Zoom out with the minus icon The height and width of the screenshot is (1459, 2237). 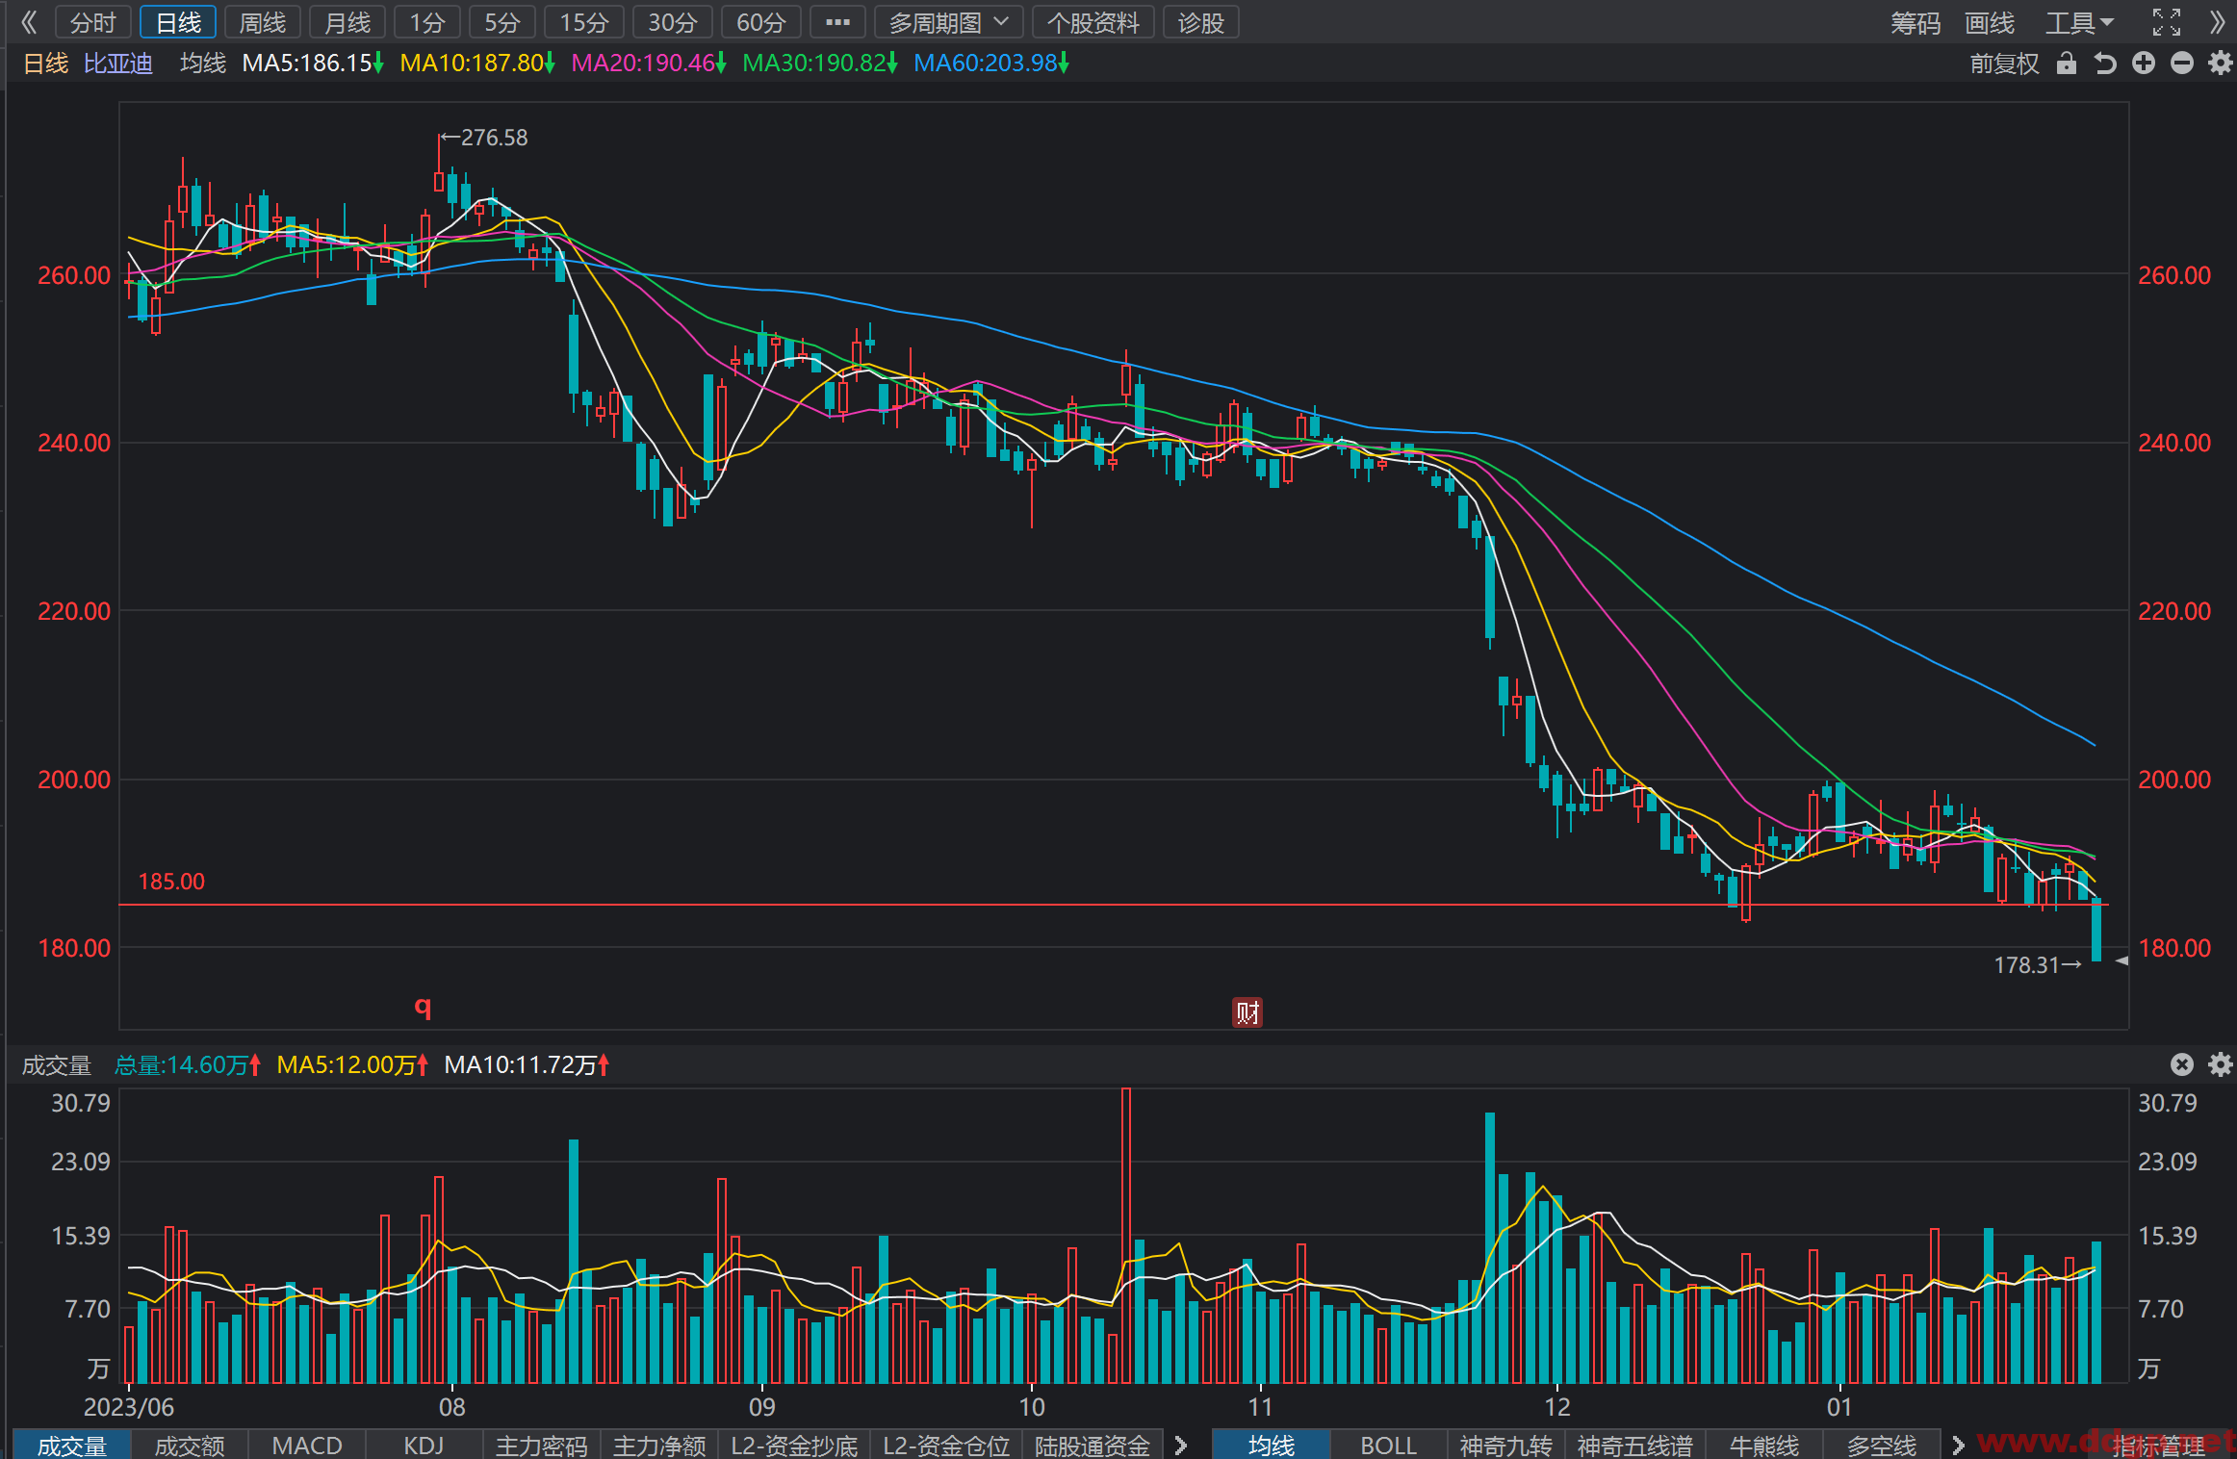click(2182, 64)
